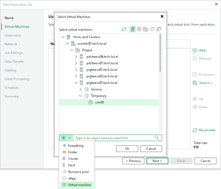Expand host pdctwesx07.tech.local
Viewport: 221px width, 189px height.
(x=76, y=63)
